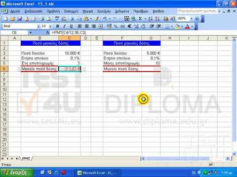Apply the yellow fill color bucket
The height and width of the screenshot is (177, 237).
(x=178, y=26)
